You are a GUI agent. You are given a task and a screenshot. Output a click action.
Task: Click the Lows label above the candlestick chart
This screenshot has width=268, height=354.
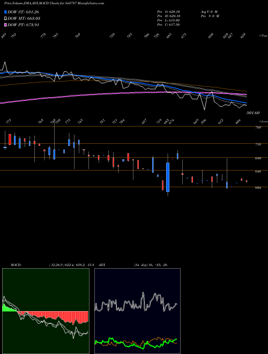pyautogui.click(x=263, y=121)
